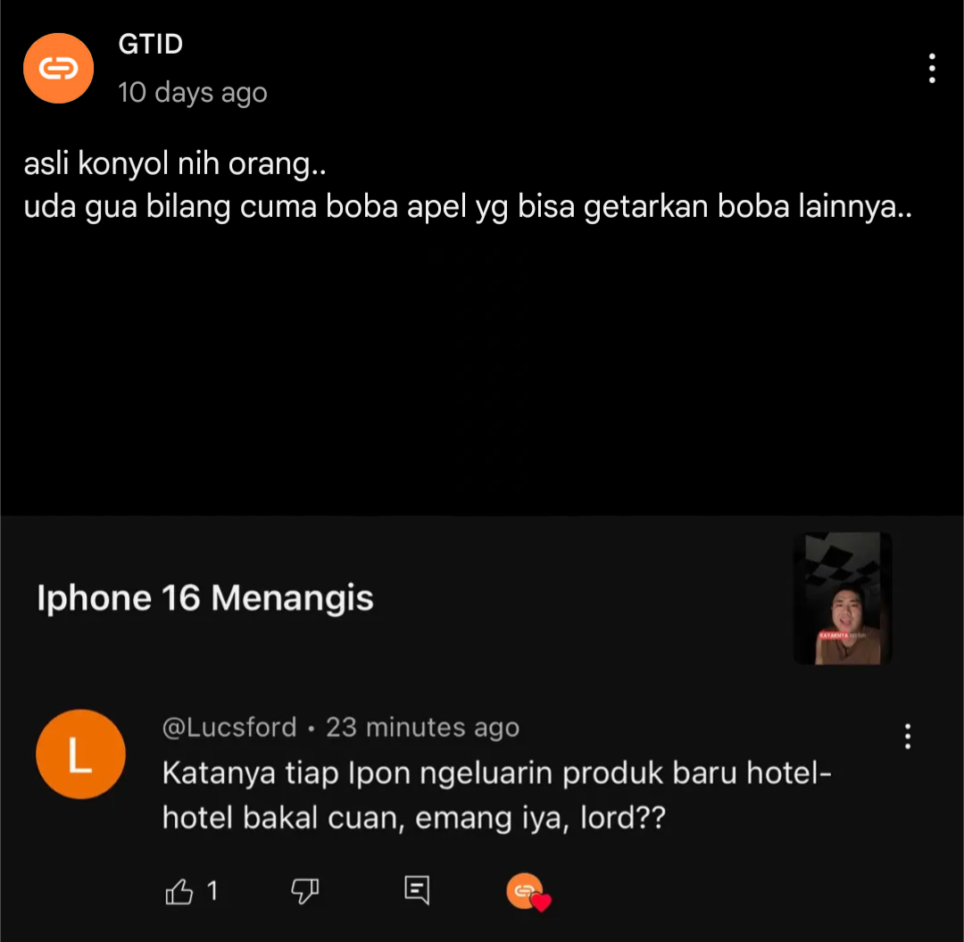Select the 23 minutes ago comment timestamp

(x=423, y=728)
